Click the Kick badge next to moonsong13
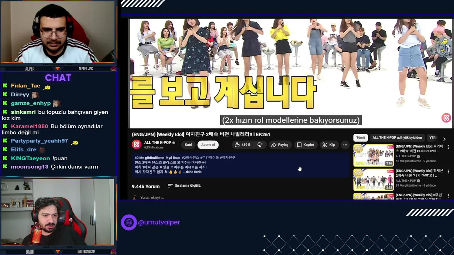454x255 pixels. (x=5, y=167)
